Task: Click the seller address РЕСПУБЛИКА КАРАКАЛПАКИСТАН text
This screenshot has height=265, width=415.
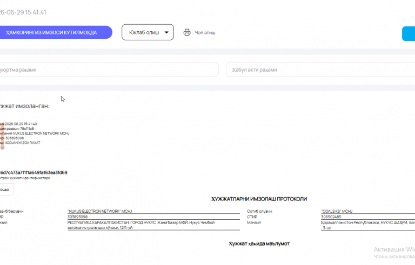Action: tap(141, 225)
